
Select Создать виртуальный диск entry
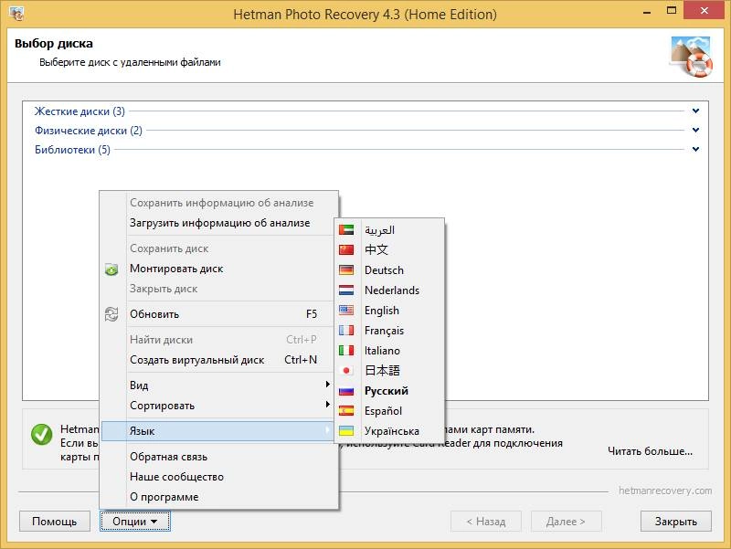click(218, 360)
